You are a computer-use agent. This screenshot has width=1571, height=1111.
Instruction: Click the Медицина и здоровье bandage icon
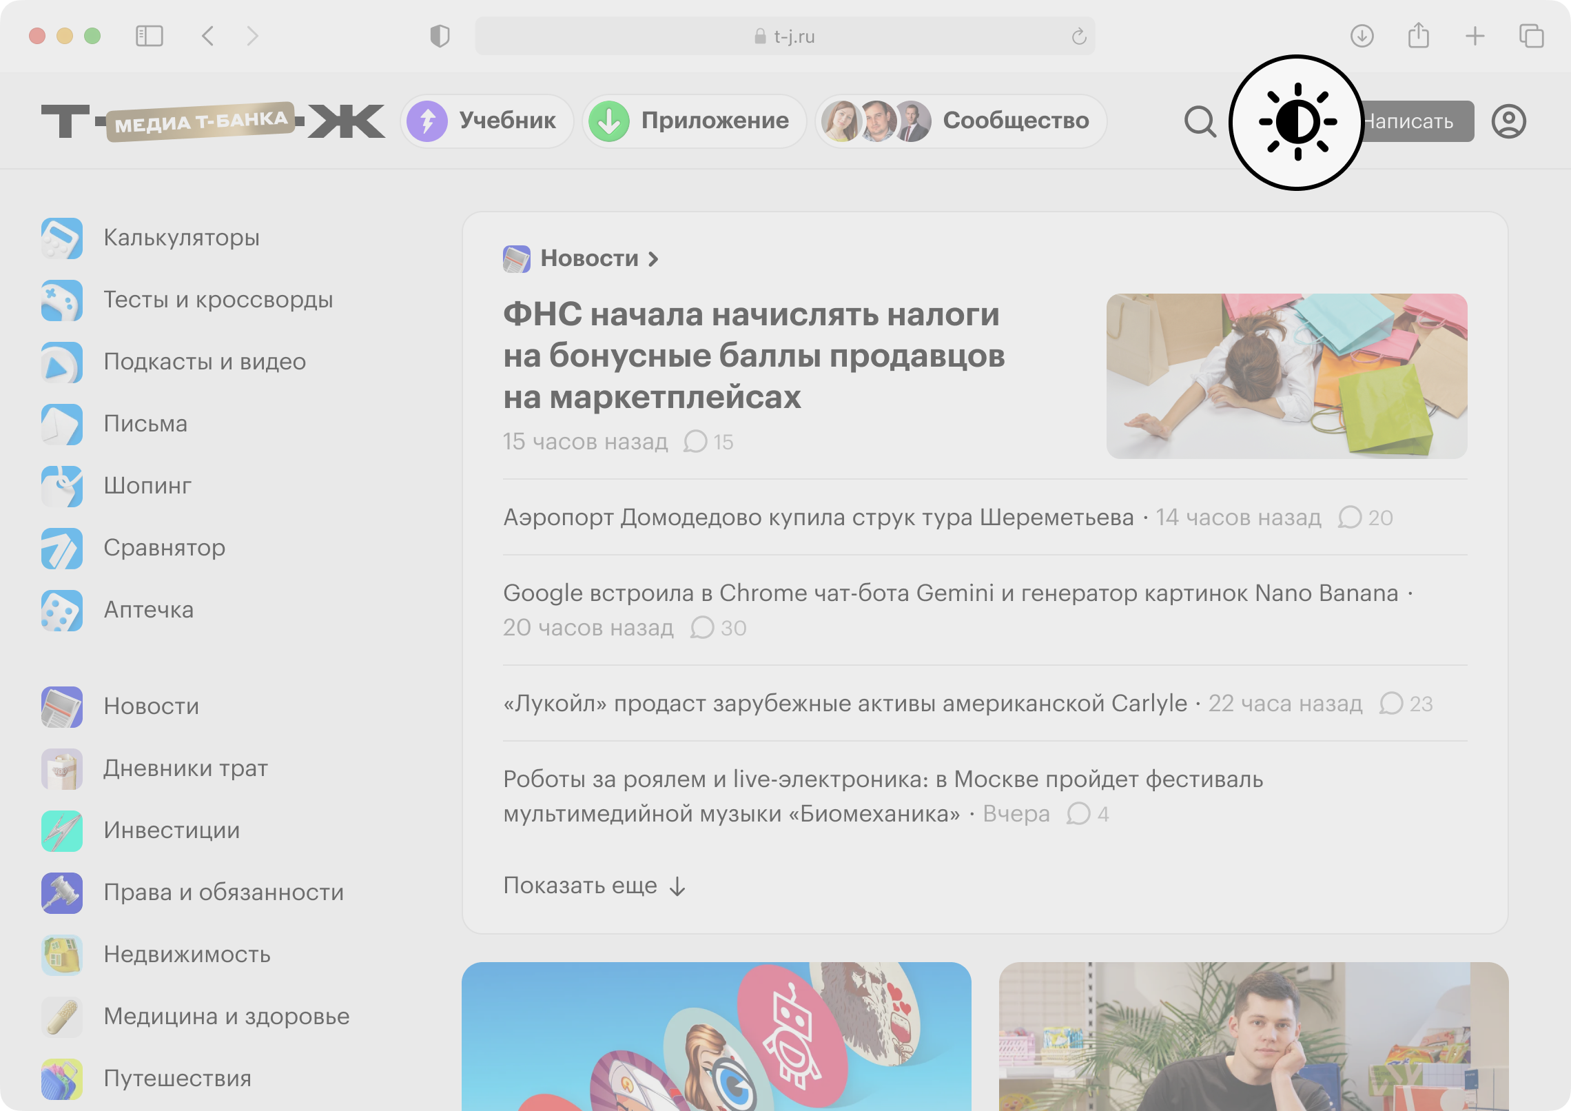tap(62, 1017)
